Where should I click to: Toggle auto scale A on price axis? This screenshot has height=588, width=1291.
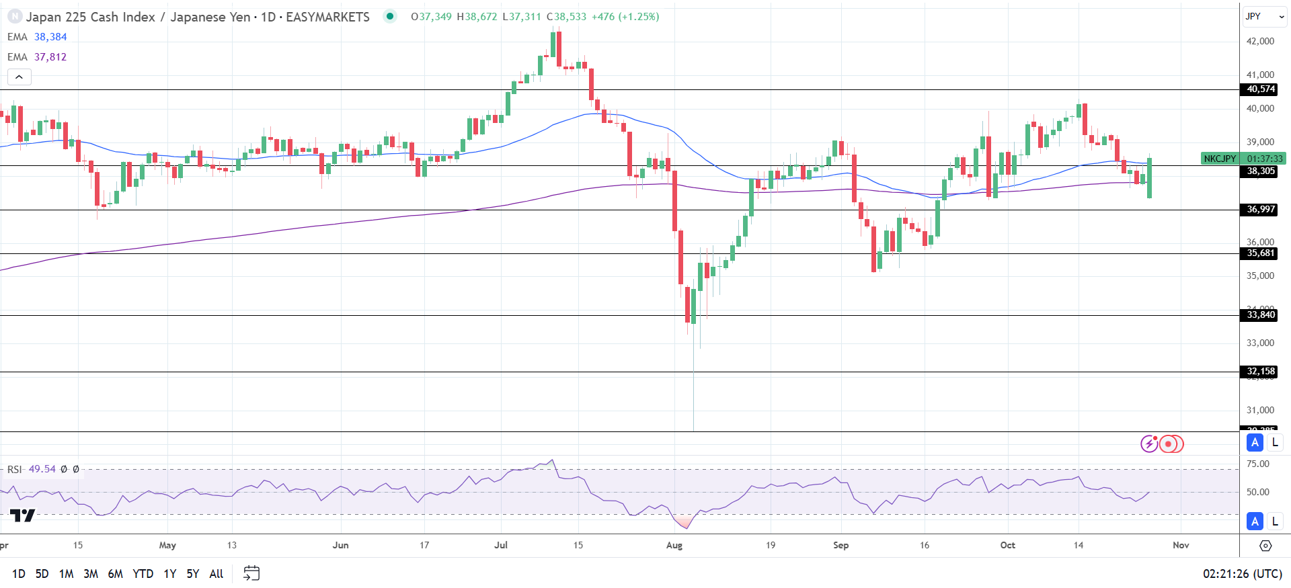pyautogui.click(x=1255, y=442)
